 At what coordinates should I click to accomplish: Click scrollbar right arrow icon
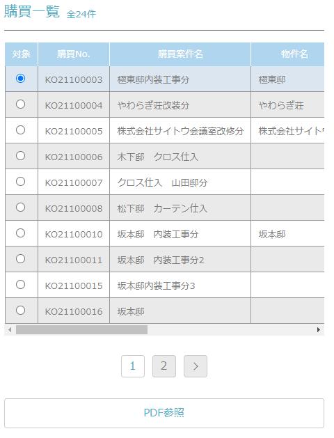tap(319, 330)
